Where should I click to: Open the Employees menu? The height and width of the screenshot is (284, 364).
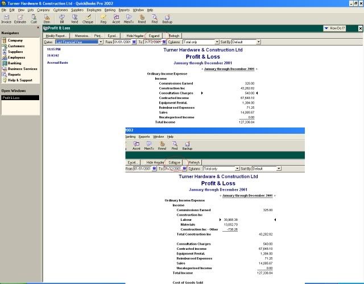pyautogui.click(x=94, y=10)
